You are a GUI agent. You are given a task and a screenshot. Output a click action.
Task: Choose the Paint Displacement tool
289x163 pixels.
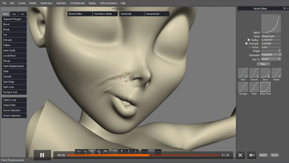point(14,66)
